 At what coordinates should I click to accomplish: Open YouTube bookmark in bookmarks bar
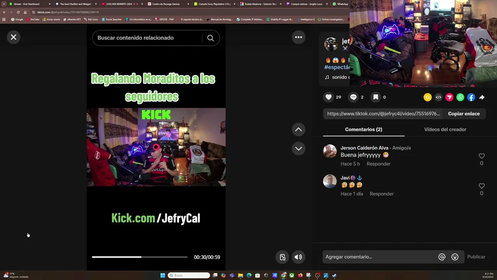33,19
